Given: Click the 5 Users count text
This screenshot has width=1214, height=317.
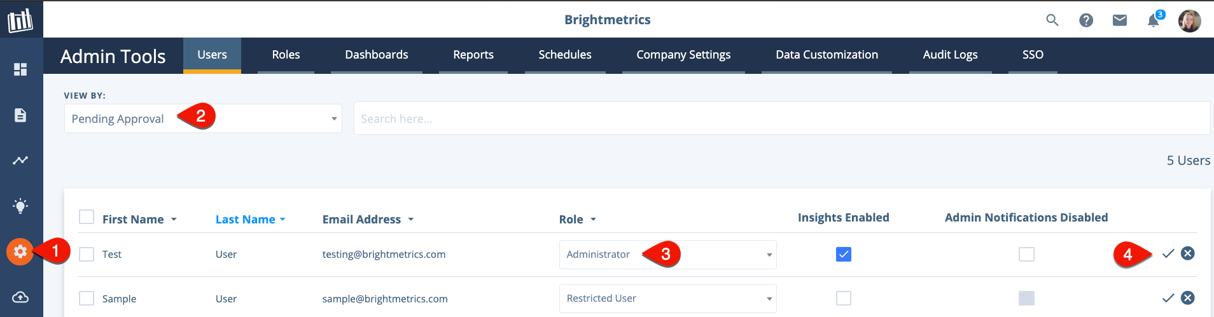Looking at the screenshot, I should coord(1188,160).
